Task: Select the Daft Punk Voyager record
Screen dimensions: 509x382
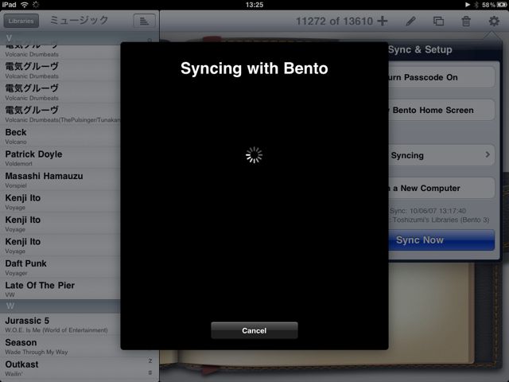Action: 60,267
